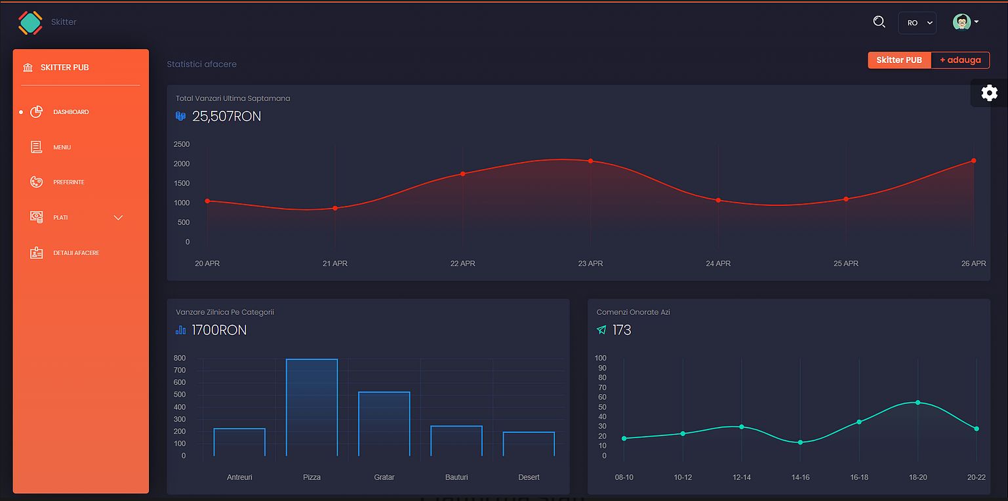Click the Plati money icon
Screen dimensions: 1008x501
tap(37, 217)
